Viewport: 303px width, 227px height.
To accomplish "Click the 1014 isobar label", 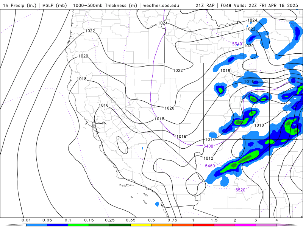I will point(210,140).
